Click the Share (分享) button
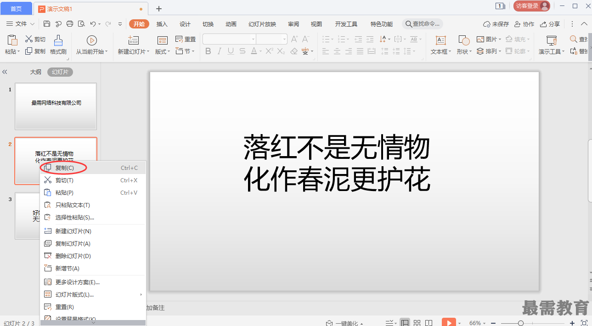This screenshot has width=592, height=326. pos(550,24)
